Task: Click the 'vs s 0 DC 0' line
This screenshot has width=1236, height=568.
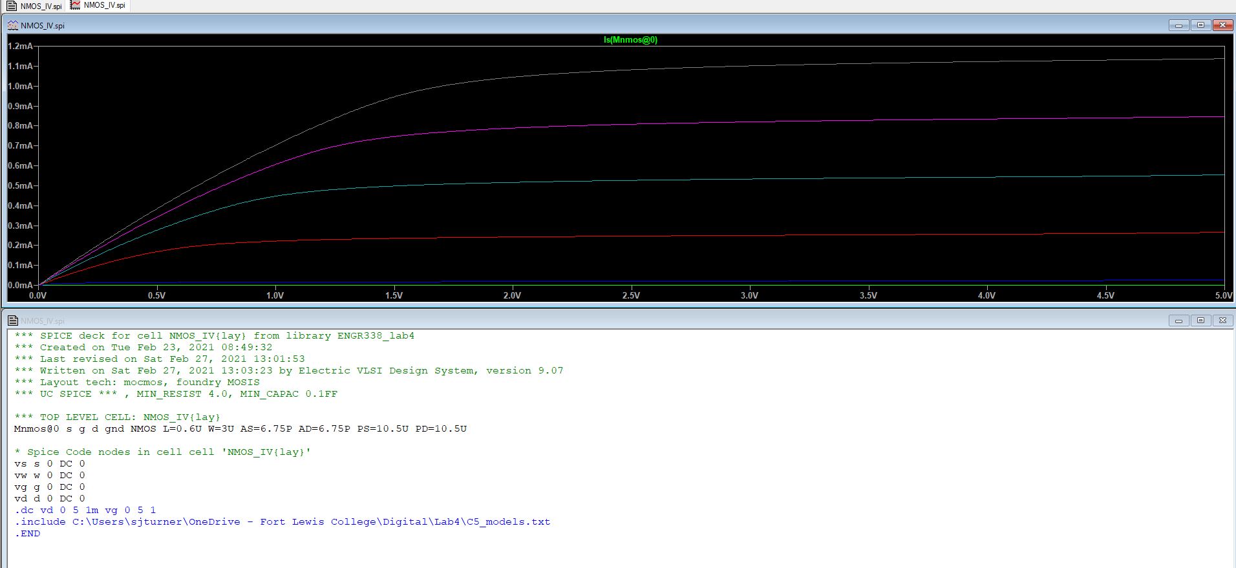Action: point(49,464)
